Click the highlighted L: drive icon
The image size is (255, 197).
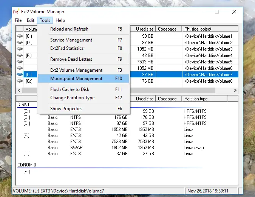coord(20,75)
